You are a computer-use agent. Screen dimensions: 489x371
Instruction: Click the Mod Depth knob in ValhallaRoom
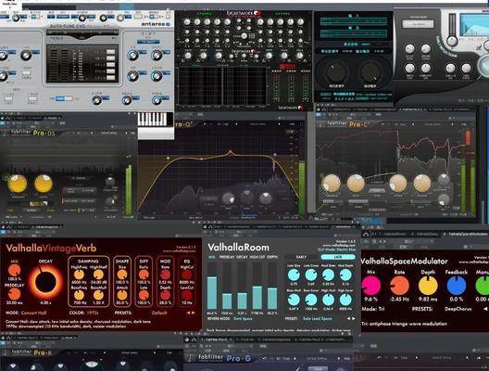point(345,275)
